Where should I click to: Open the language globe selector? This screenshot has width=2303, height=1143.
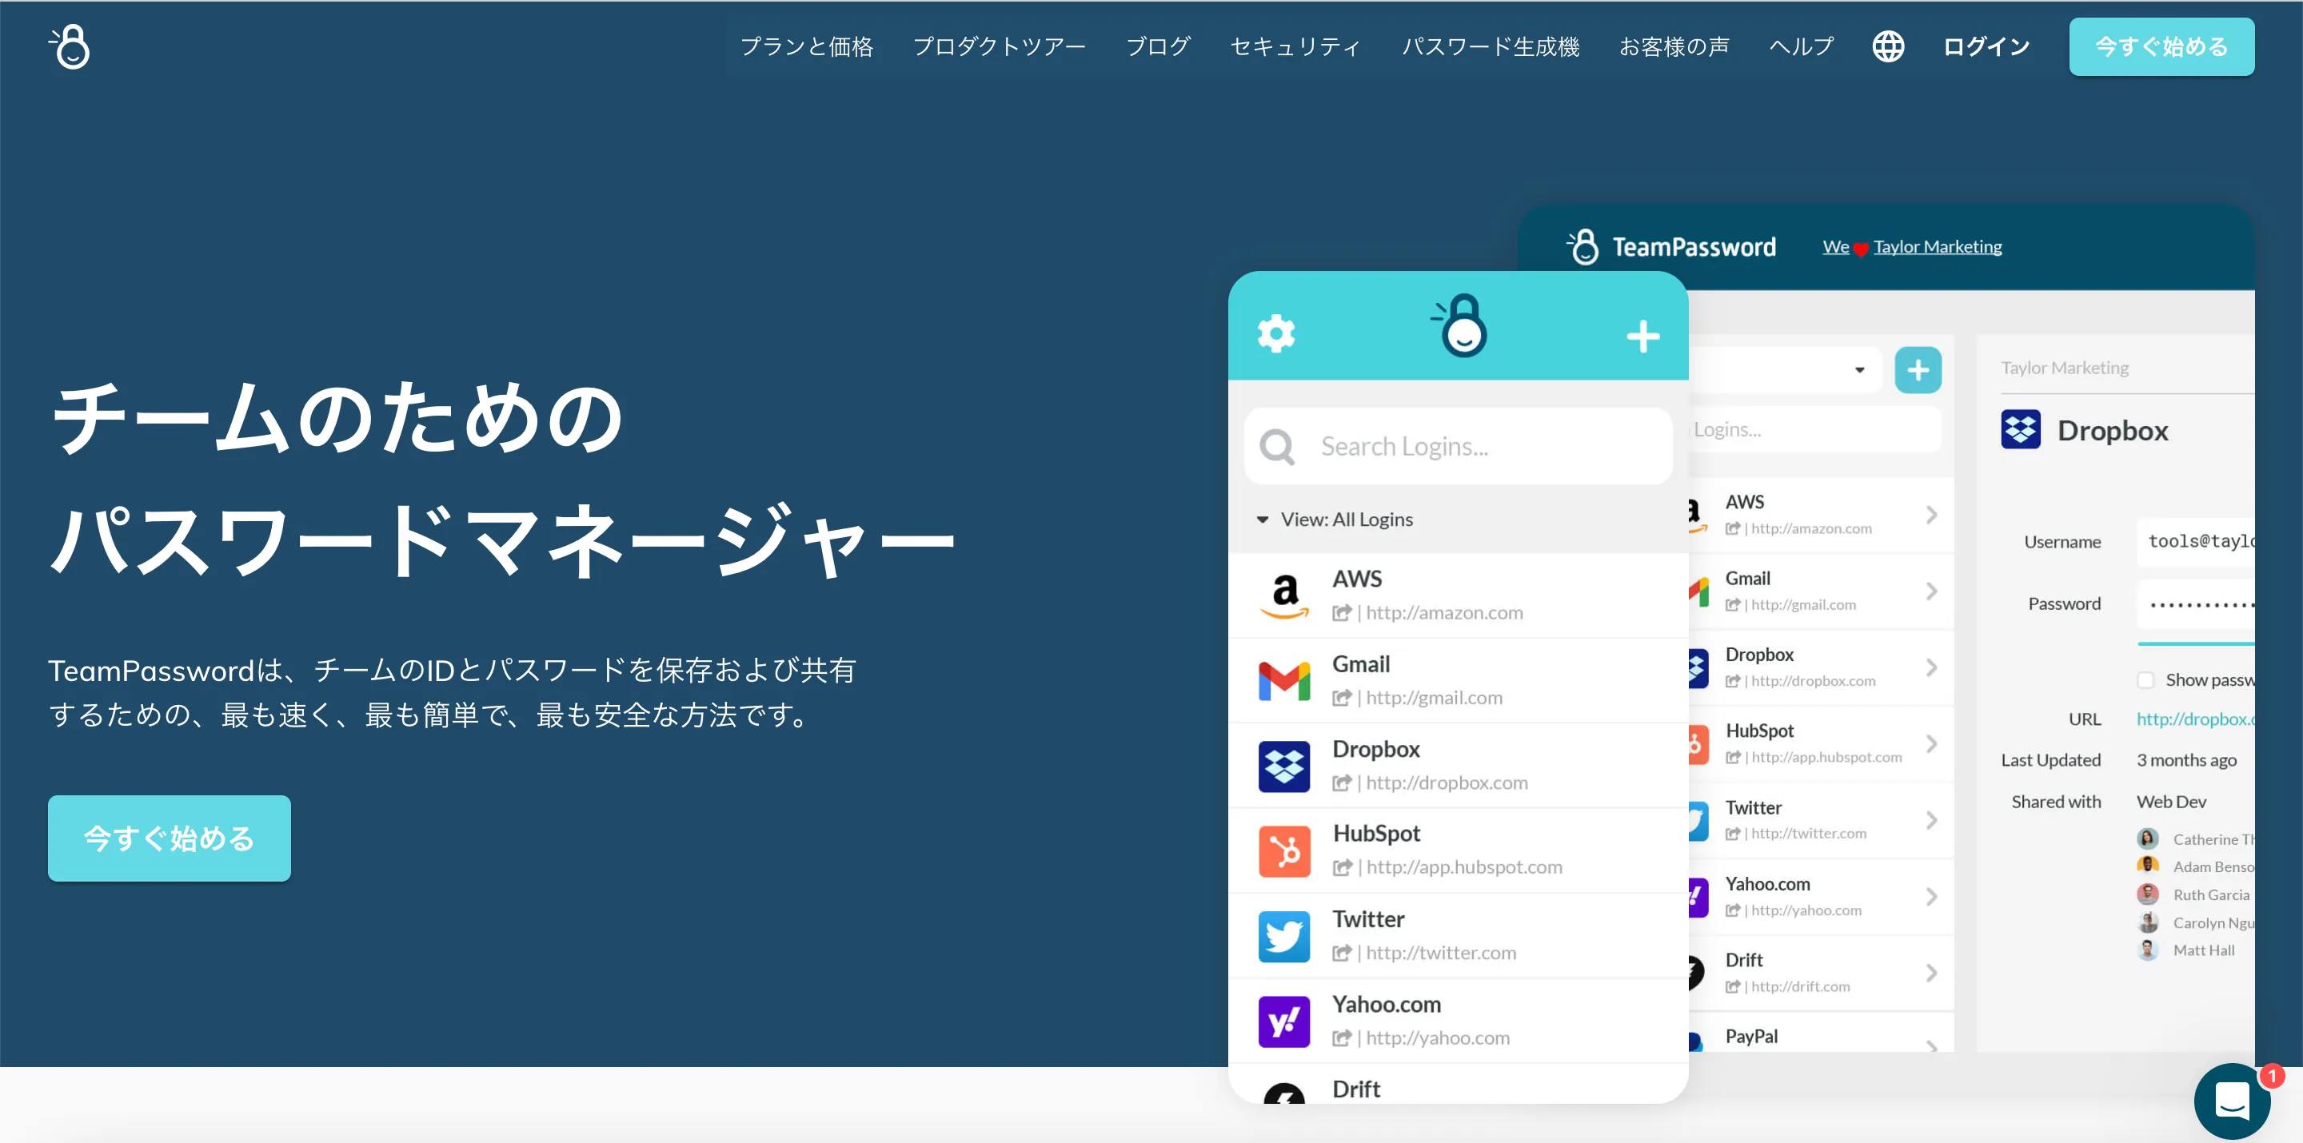click(x=1887, y=46)
